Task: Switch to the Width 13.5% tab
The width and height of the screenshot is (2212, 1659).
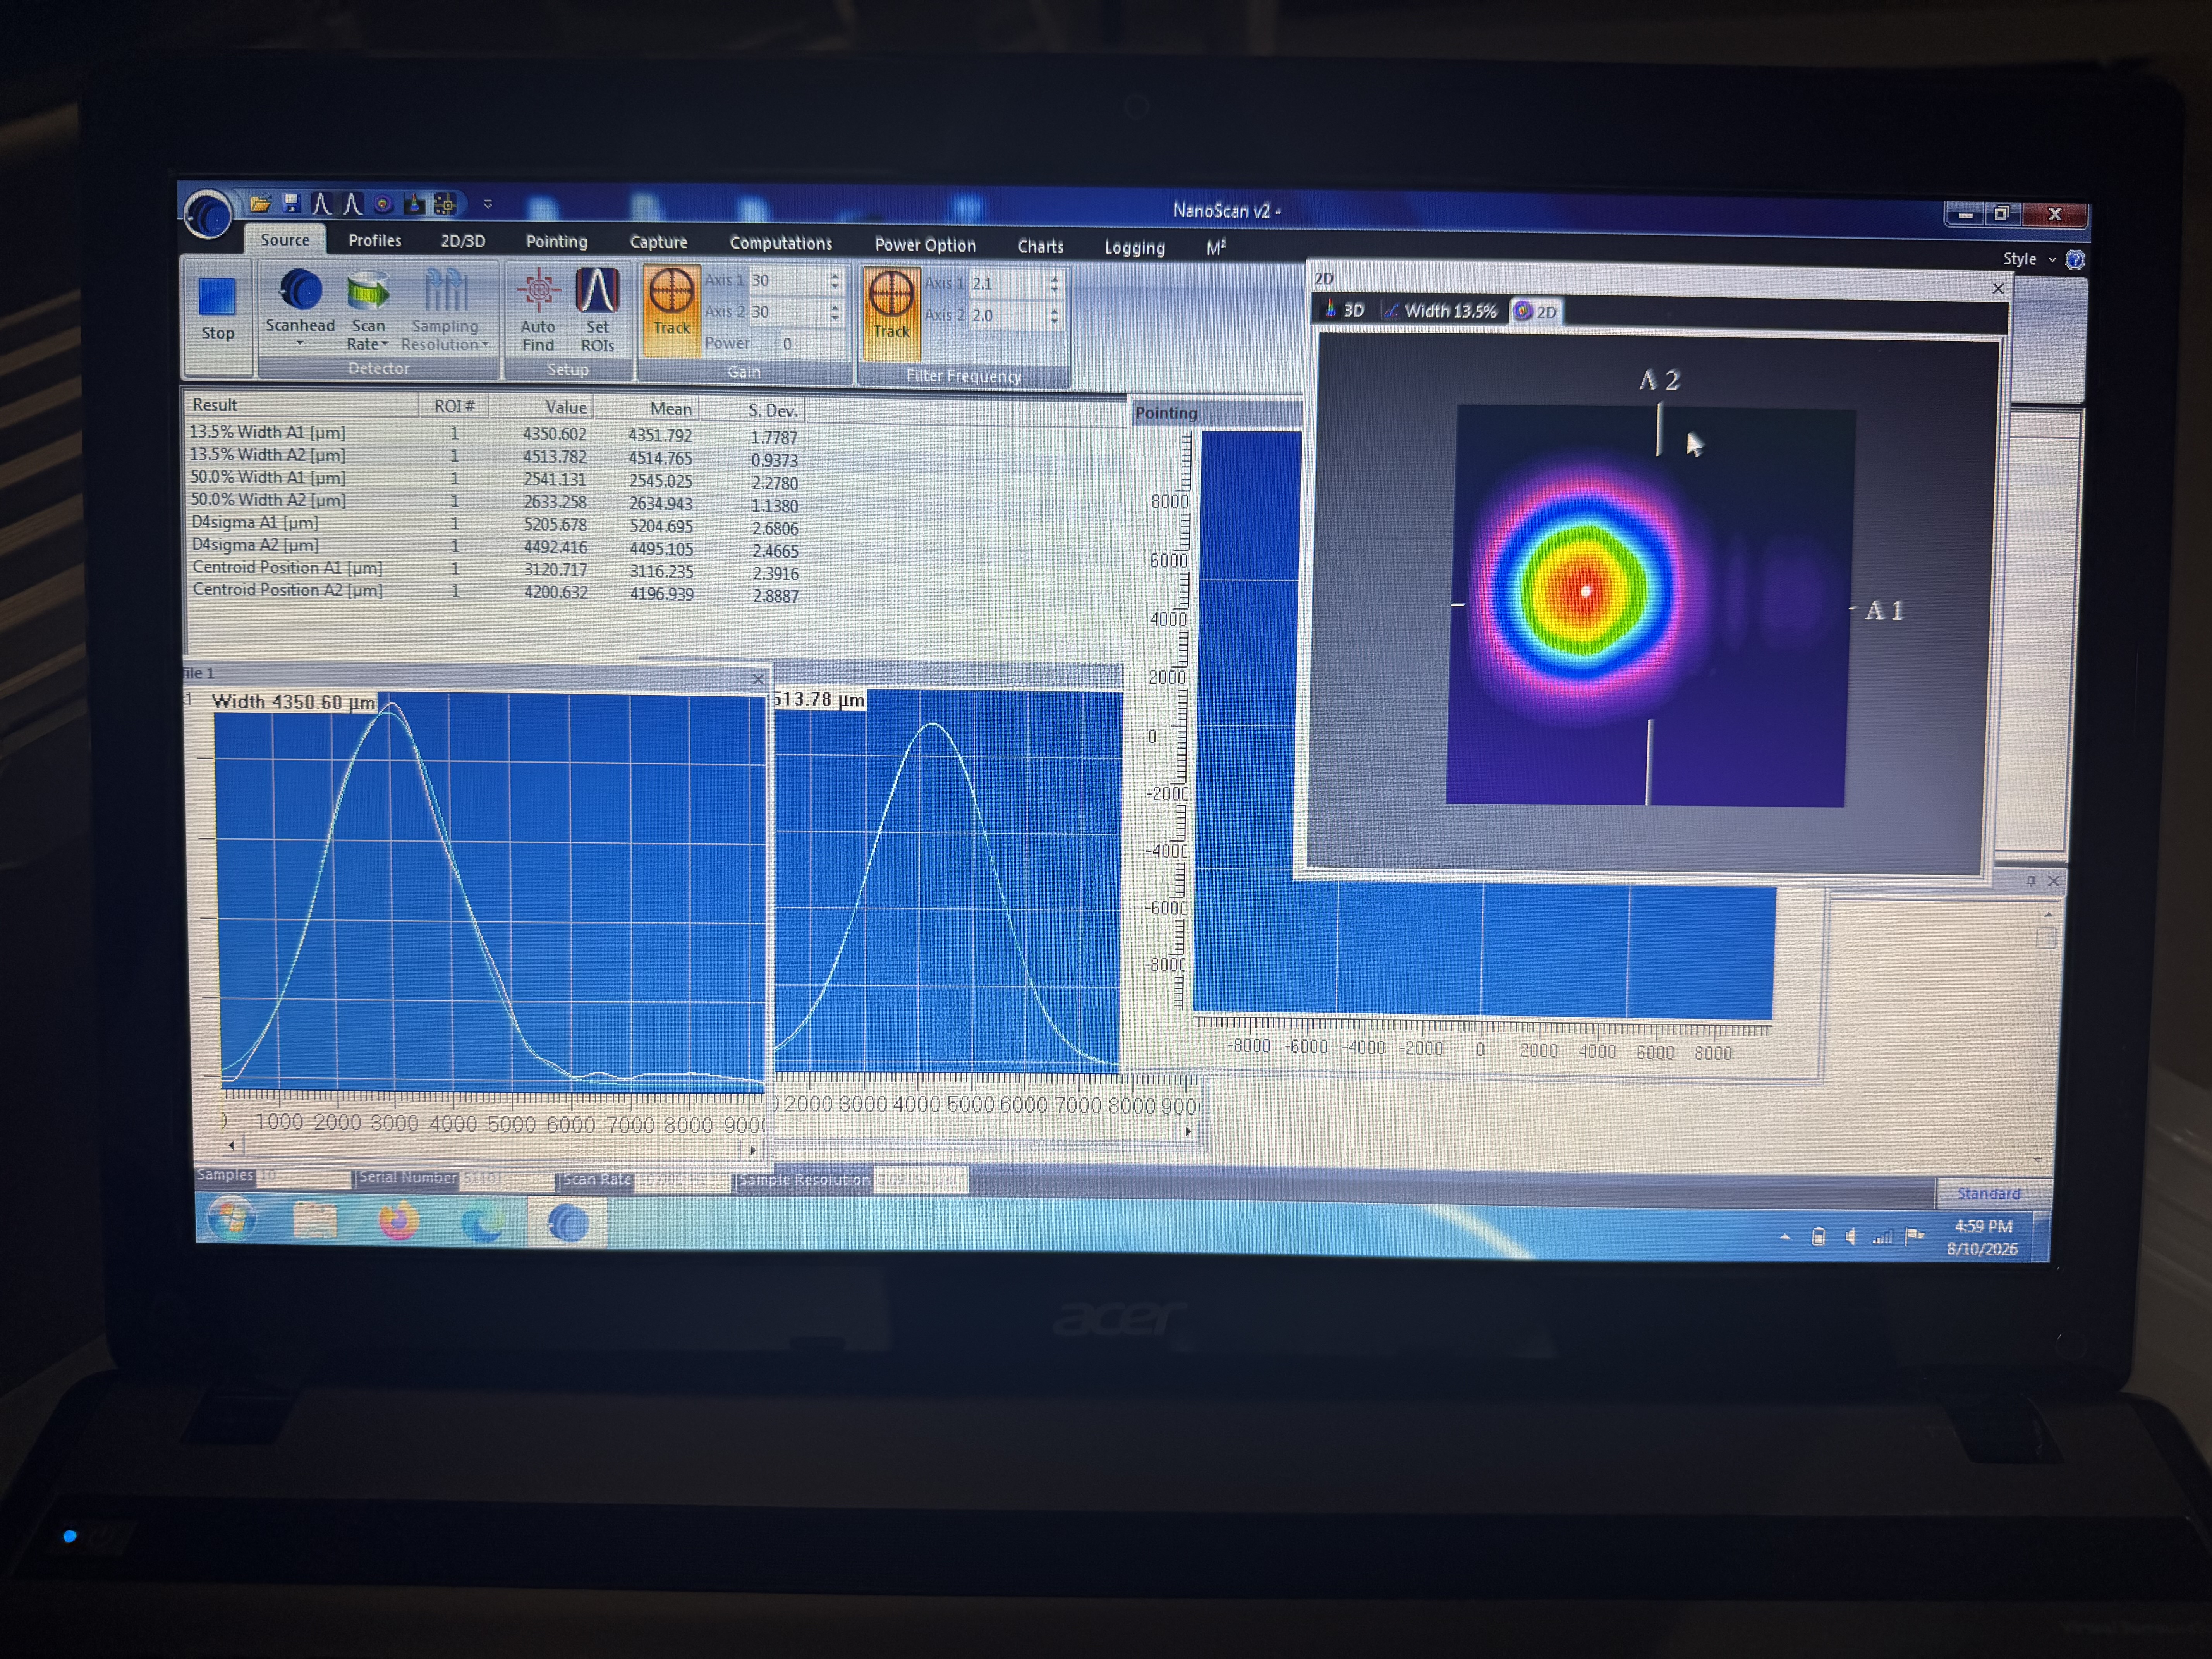Action: click(1441, 311)
